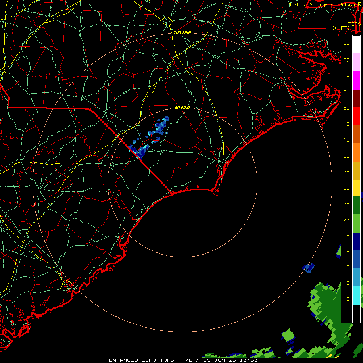
Task: Click the legend value "58"
Action: pyautogui.click(x=346, y=76)
